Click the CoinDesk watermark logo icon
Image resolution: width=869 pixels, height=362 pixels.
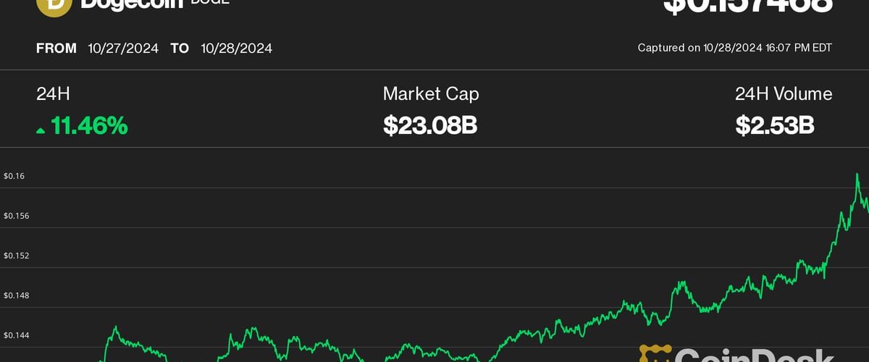pyautogui.click(x=655, y=355)
